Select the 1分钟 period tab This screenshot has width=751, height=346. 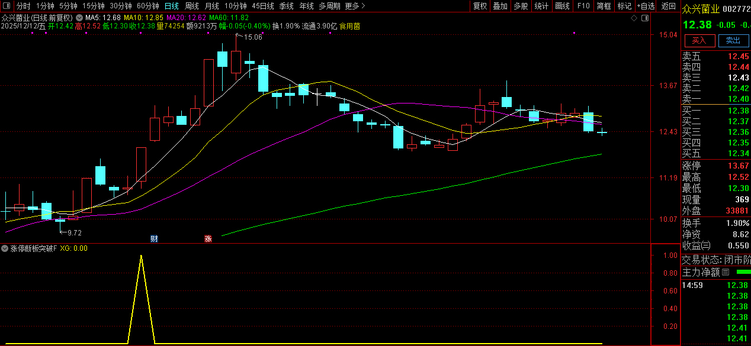pos(45,6)
